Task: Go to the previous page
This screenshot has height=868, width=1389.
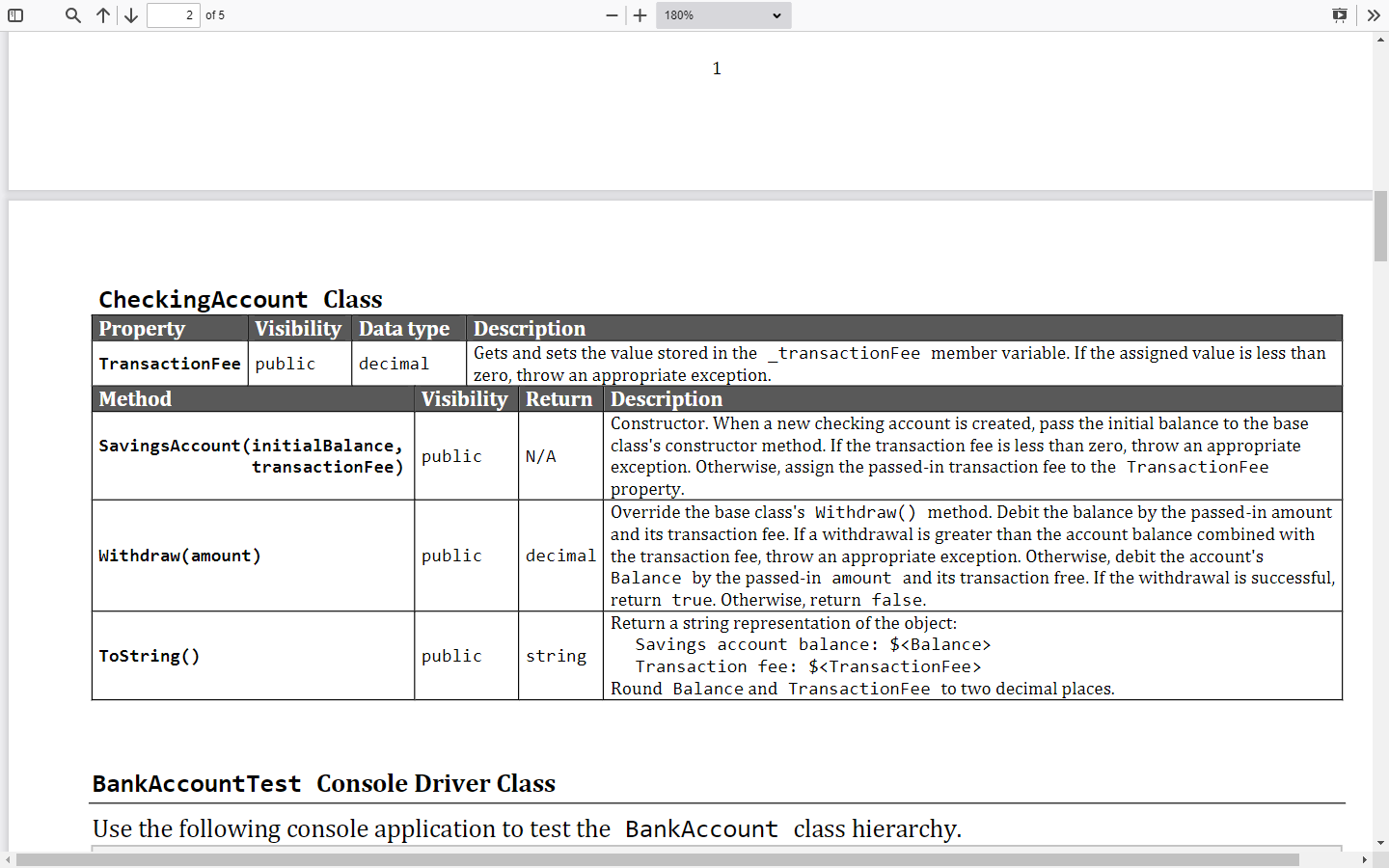Action: (x=103, y=14)
